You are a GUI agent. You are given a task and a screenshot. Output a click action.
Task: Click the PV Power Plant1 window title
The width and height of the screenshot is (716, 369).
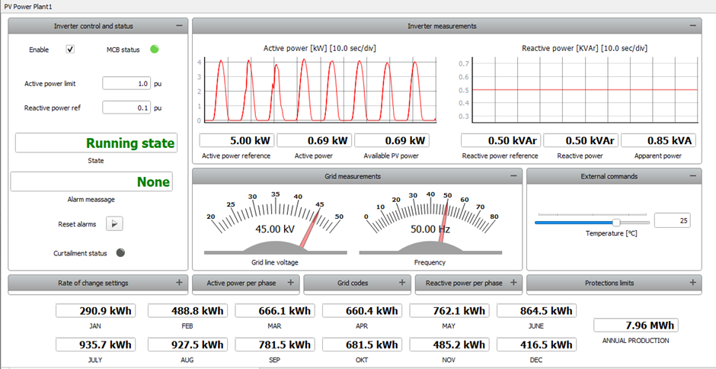[29, 6]
